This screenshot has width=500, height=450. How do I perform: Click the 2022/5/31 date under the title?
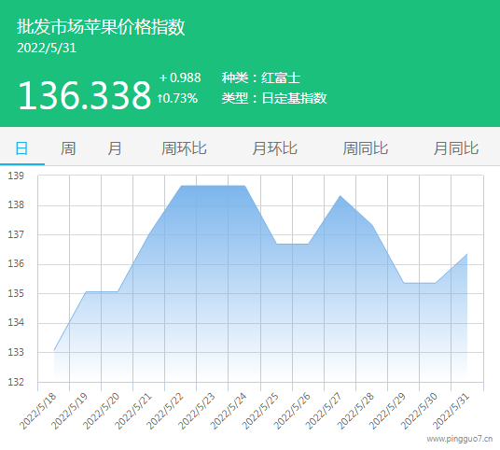[x=47, y=49]
